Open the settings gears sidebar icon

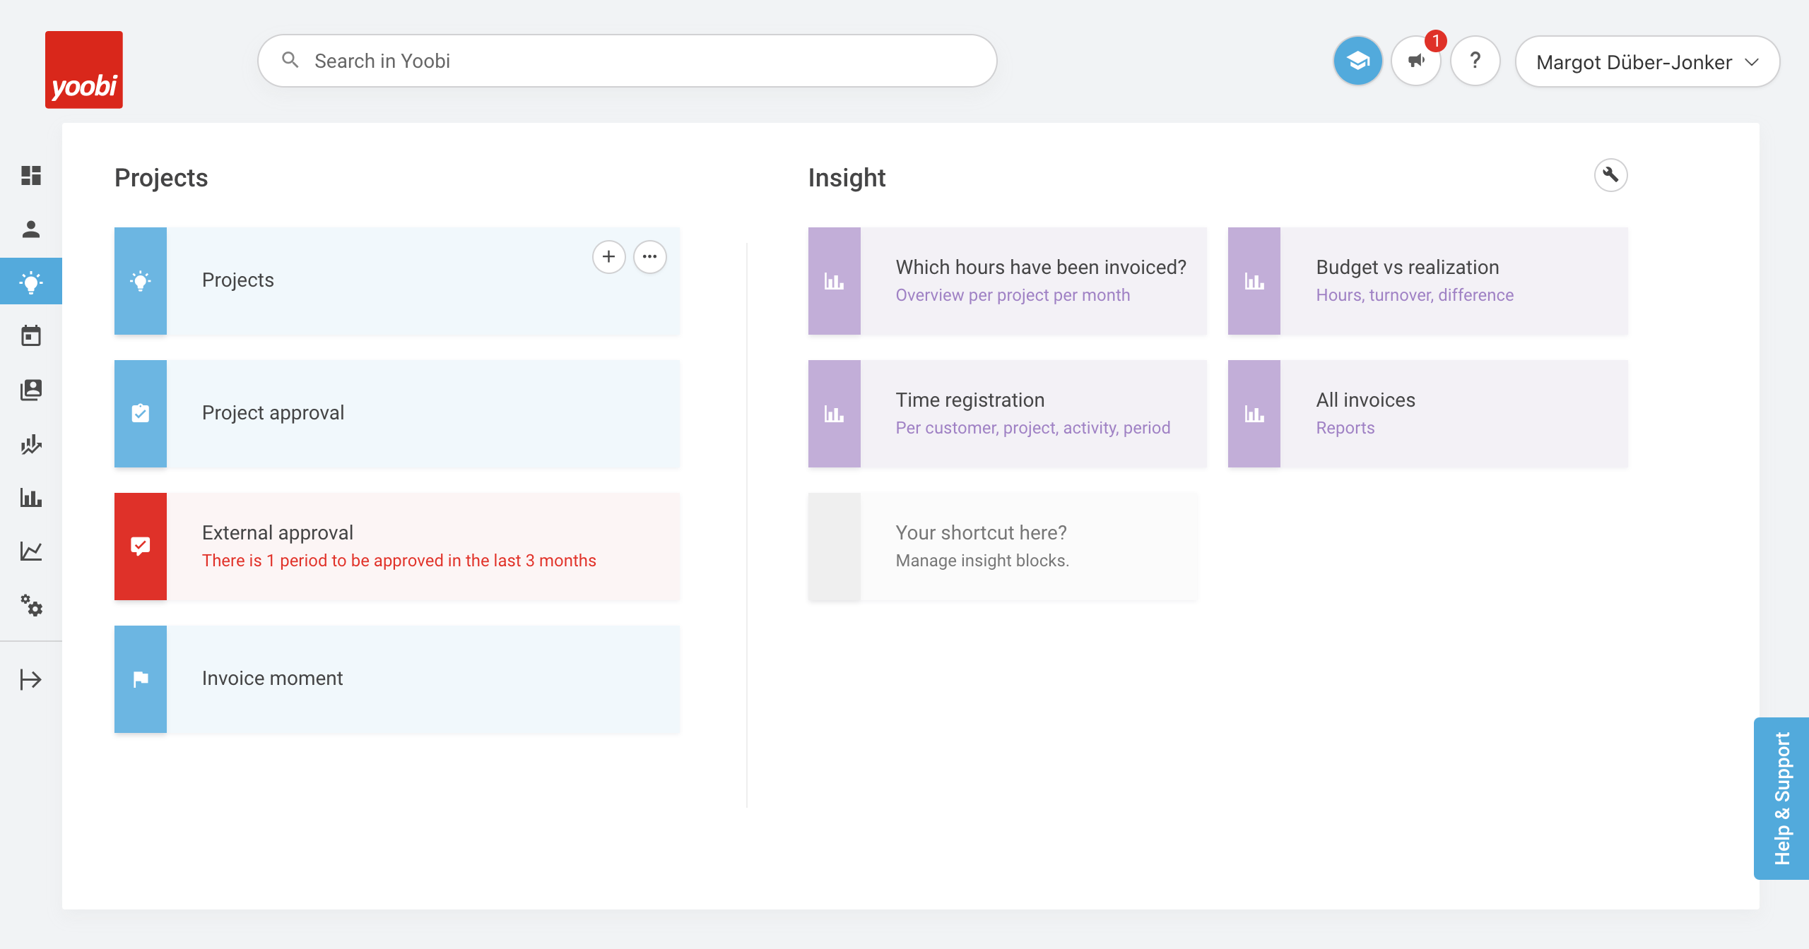click(31, 605)
